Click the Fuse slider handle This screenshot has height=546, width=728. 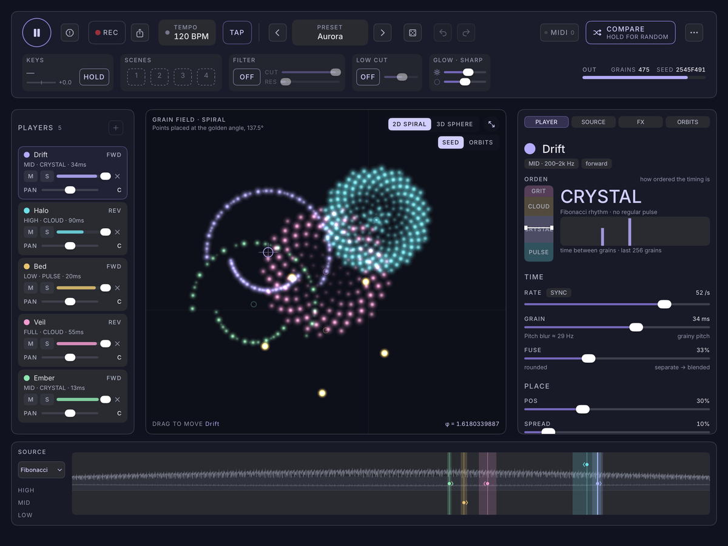pyautogui.click(x=588, y=359)
